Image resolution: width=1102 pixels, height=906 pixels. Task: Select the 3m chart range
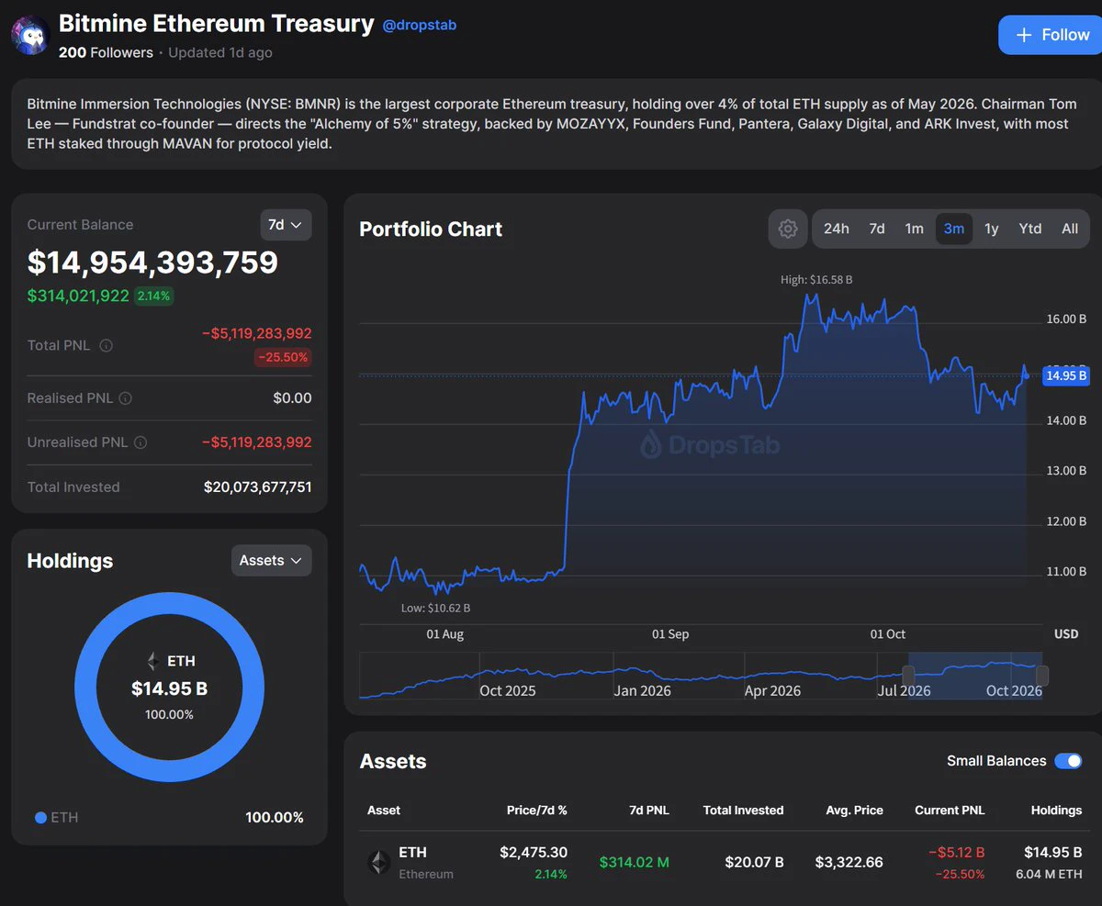click(x=954, y=229)
